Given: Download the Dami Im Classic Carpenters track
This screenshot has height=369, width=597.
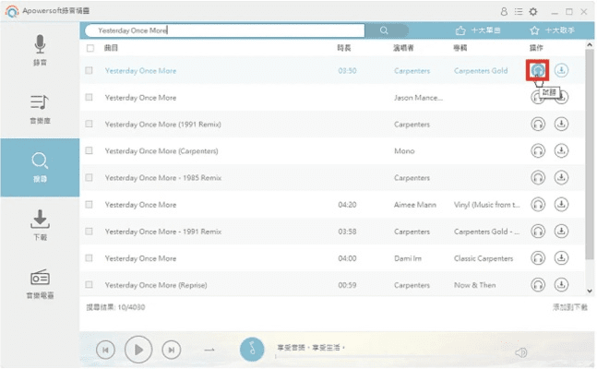Looking at the screenshot, I should (x=561, y=258).
